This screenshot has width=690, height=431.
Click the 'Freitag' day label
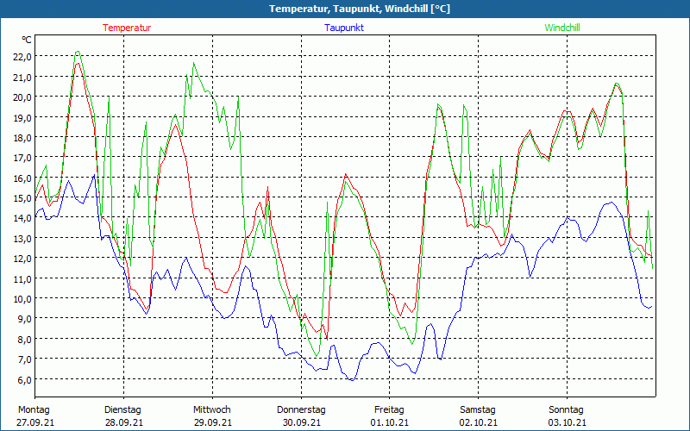pyautogui.click(x=389, y=410)
